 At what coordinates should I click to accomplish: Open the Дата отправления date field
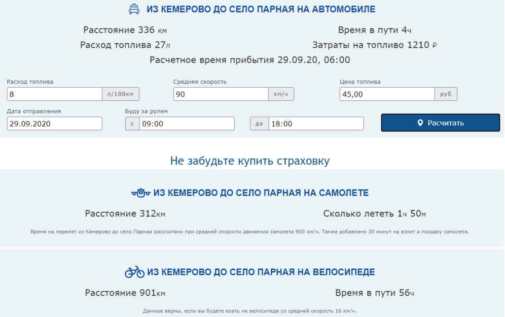click(54, 124)
